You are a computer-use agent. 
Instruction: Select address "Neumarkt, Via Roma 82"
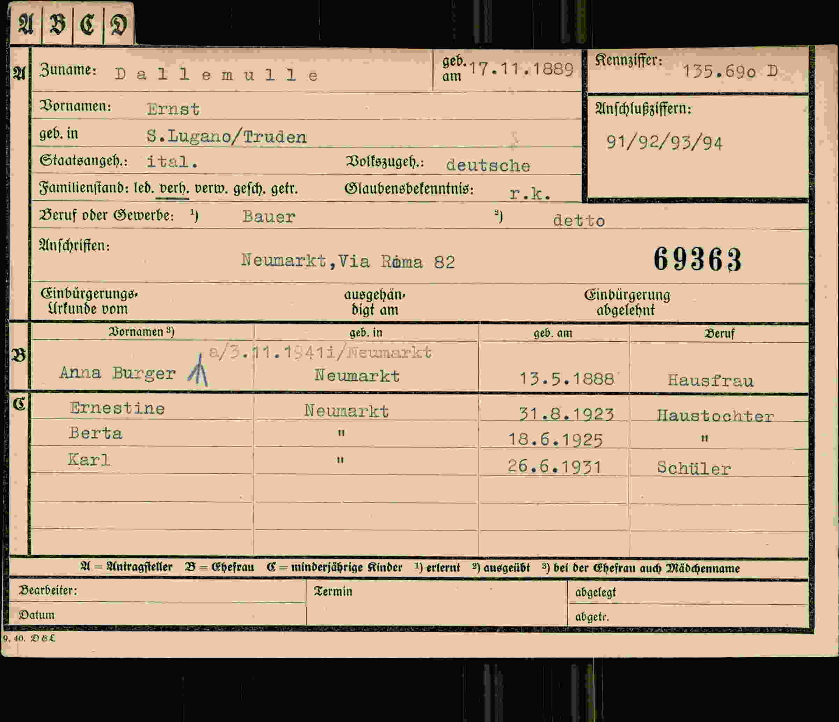(x=348, y=261)
